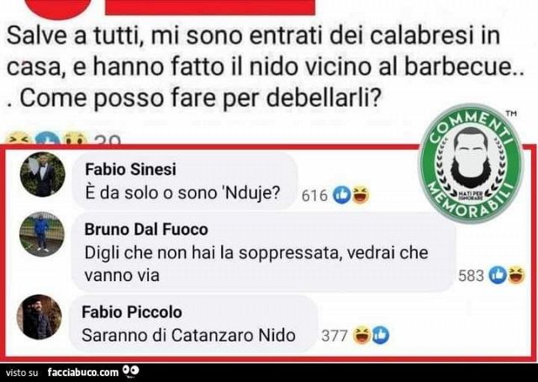Click laughing emoji beside 377
538x382 pixels.
pyautogui.click(x=361, y=336)
